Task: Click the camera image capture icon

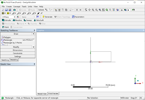Action: pos(14,10)
